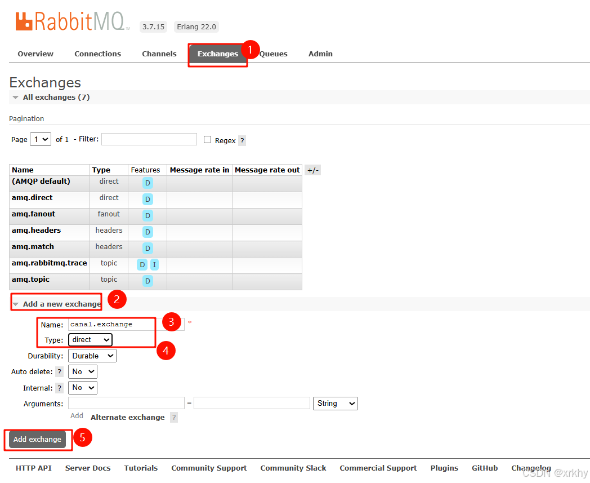The height and width of the screenshot is (483, 590).
Task: Open the Durability dropdown
Action: 92,356
